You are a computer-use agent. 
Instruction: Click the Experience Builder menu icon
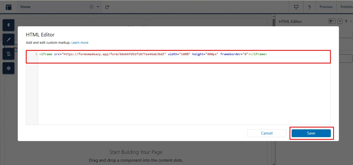[9, 7]
